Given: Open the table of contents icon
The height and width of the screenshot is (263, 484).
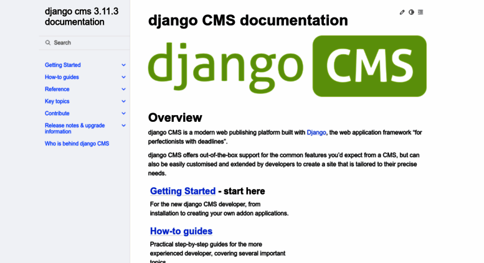Looking at the screenshot, I should (420, 12).
